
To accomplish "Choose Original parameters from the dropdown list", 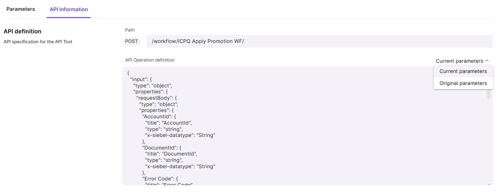I will 463,83.
